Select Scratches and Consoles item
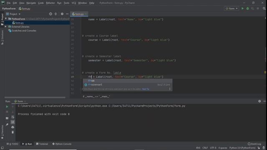This screenshot has width=267, height=150. pos(22,31)
